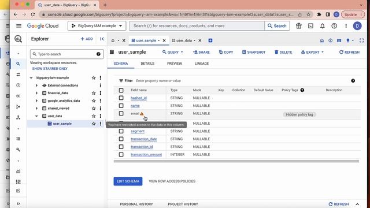This screenshot has width=370, height=208.
Task: Click SHARE for user_sample table
Action: (201, 52)
